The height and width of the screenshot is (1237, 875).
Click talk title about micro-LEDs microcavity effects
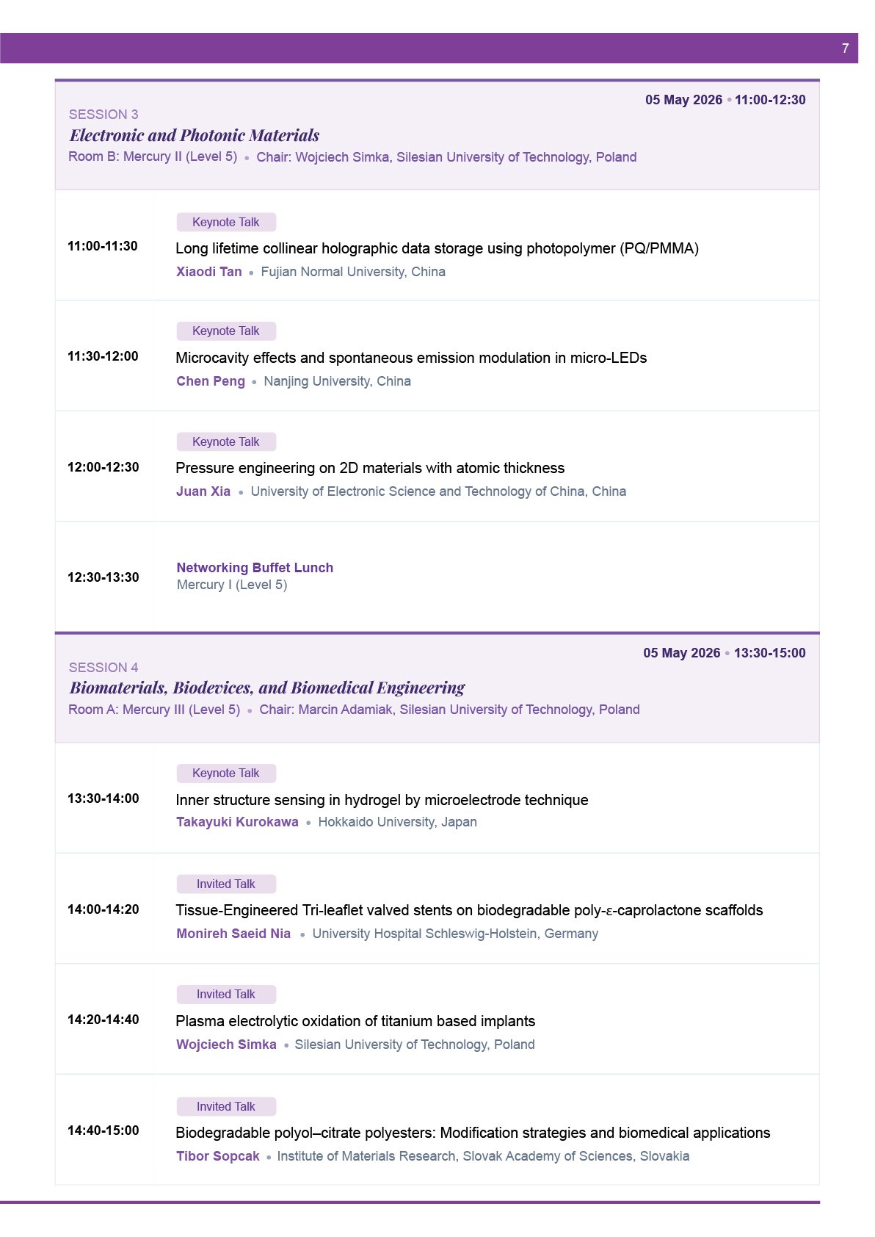click(411, 358)
